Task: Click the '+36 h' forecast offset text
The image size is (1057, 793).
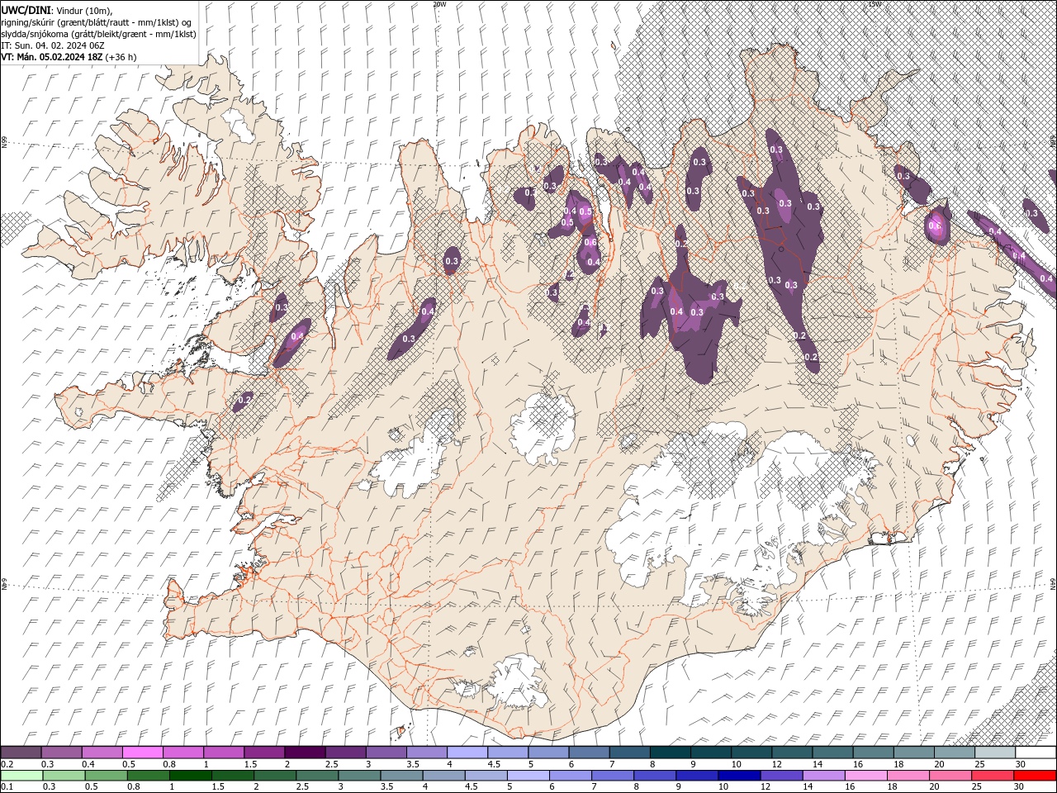Action: pyautogui.click(x=121, y=57)
